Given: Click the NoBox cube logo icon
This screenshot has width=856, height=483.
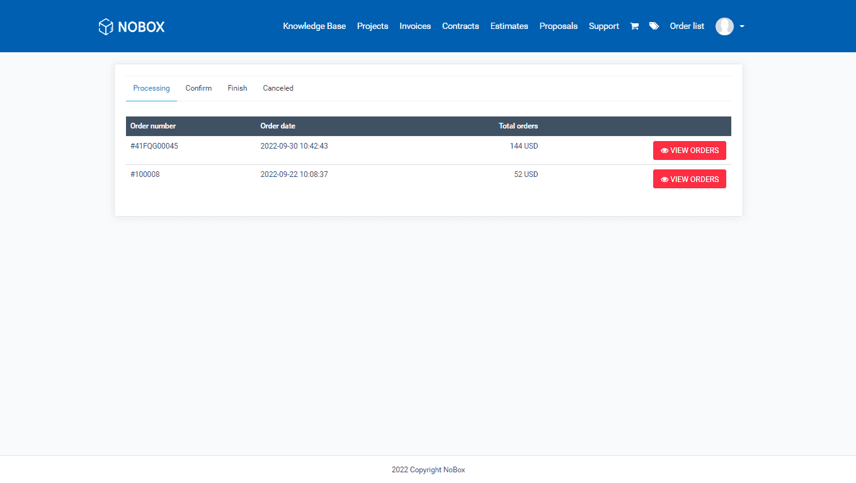Looking at the screenshot, I should 105,26.
